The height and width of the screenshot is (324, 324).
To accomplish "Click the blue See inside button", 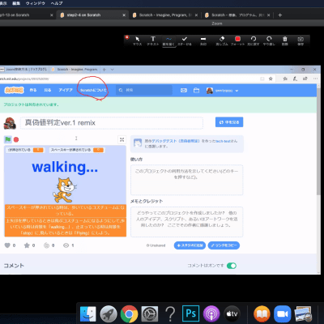I will tap(229, 122).
